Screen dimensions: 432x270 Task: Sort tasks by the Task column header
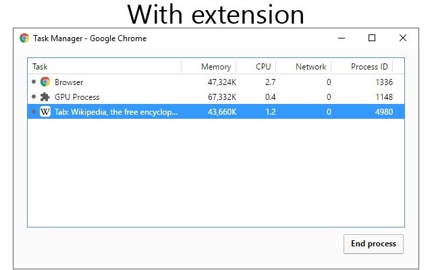coord(105,66)
